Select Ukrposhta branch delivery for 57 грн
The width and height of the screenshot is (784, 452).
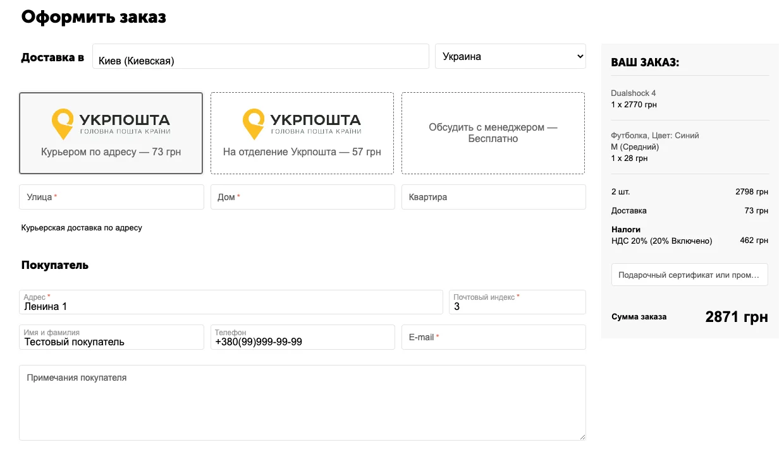click(302, 152)
